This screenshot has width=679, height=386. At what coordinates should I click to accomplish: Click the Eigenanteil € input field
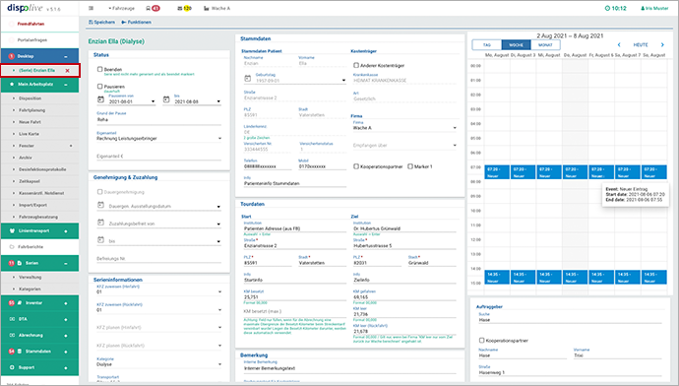(158, 156)
